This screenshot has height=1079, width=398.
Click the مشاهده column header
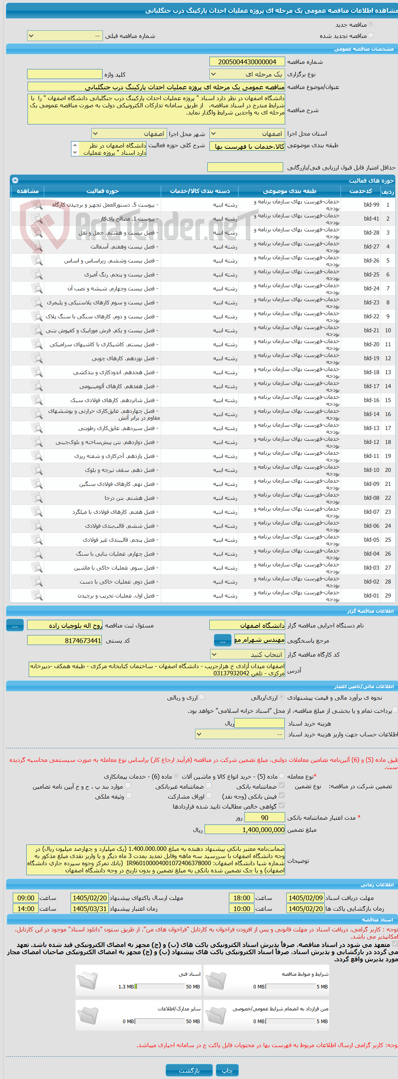28,191
